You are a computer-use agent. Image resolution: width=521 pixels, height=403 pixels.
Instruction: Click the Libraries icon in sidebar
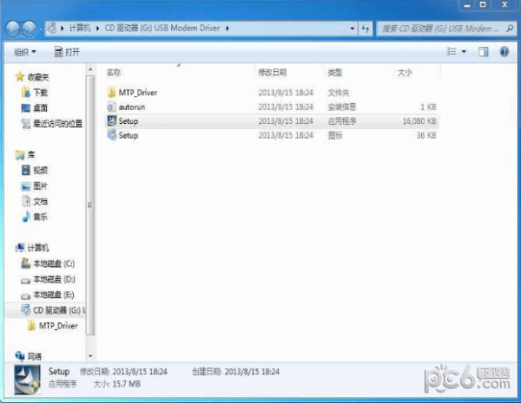click(x=20, y=154)
